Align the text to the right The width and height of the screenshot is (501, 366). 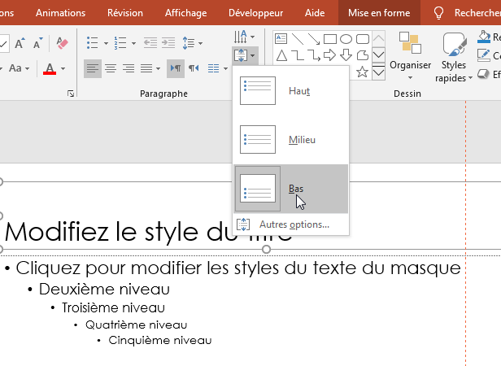tap(129, 68)
